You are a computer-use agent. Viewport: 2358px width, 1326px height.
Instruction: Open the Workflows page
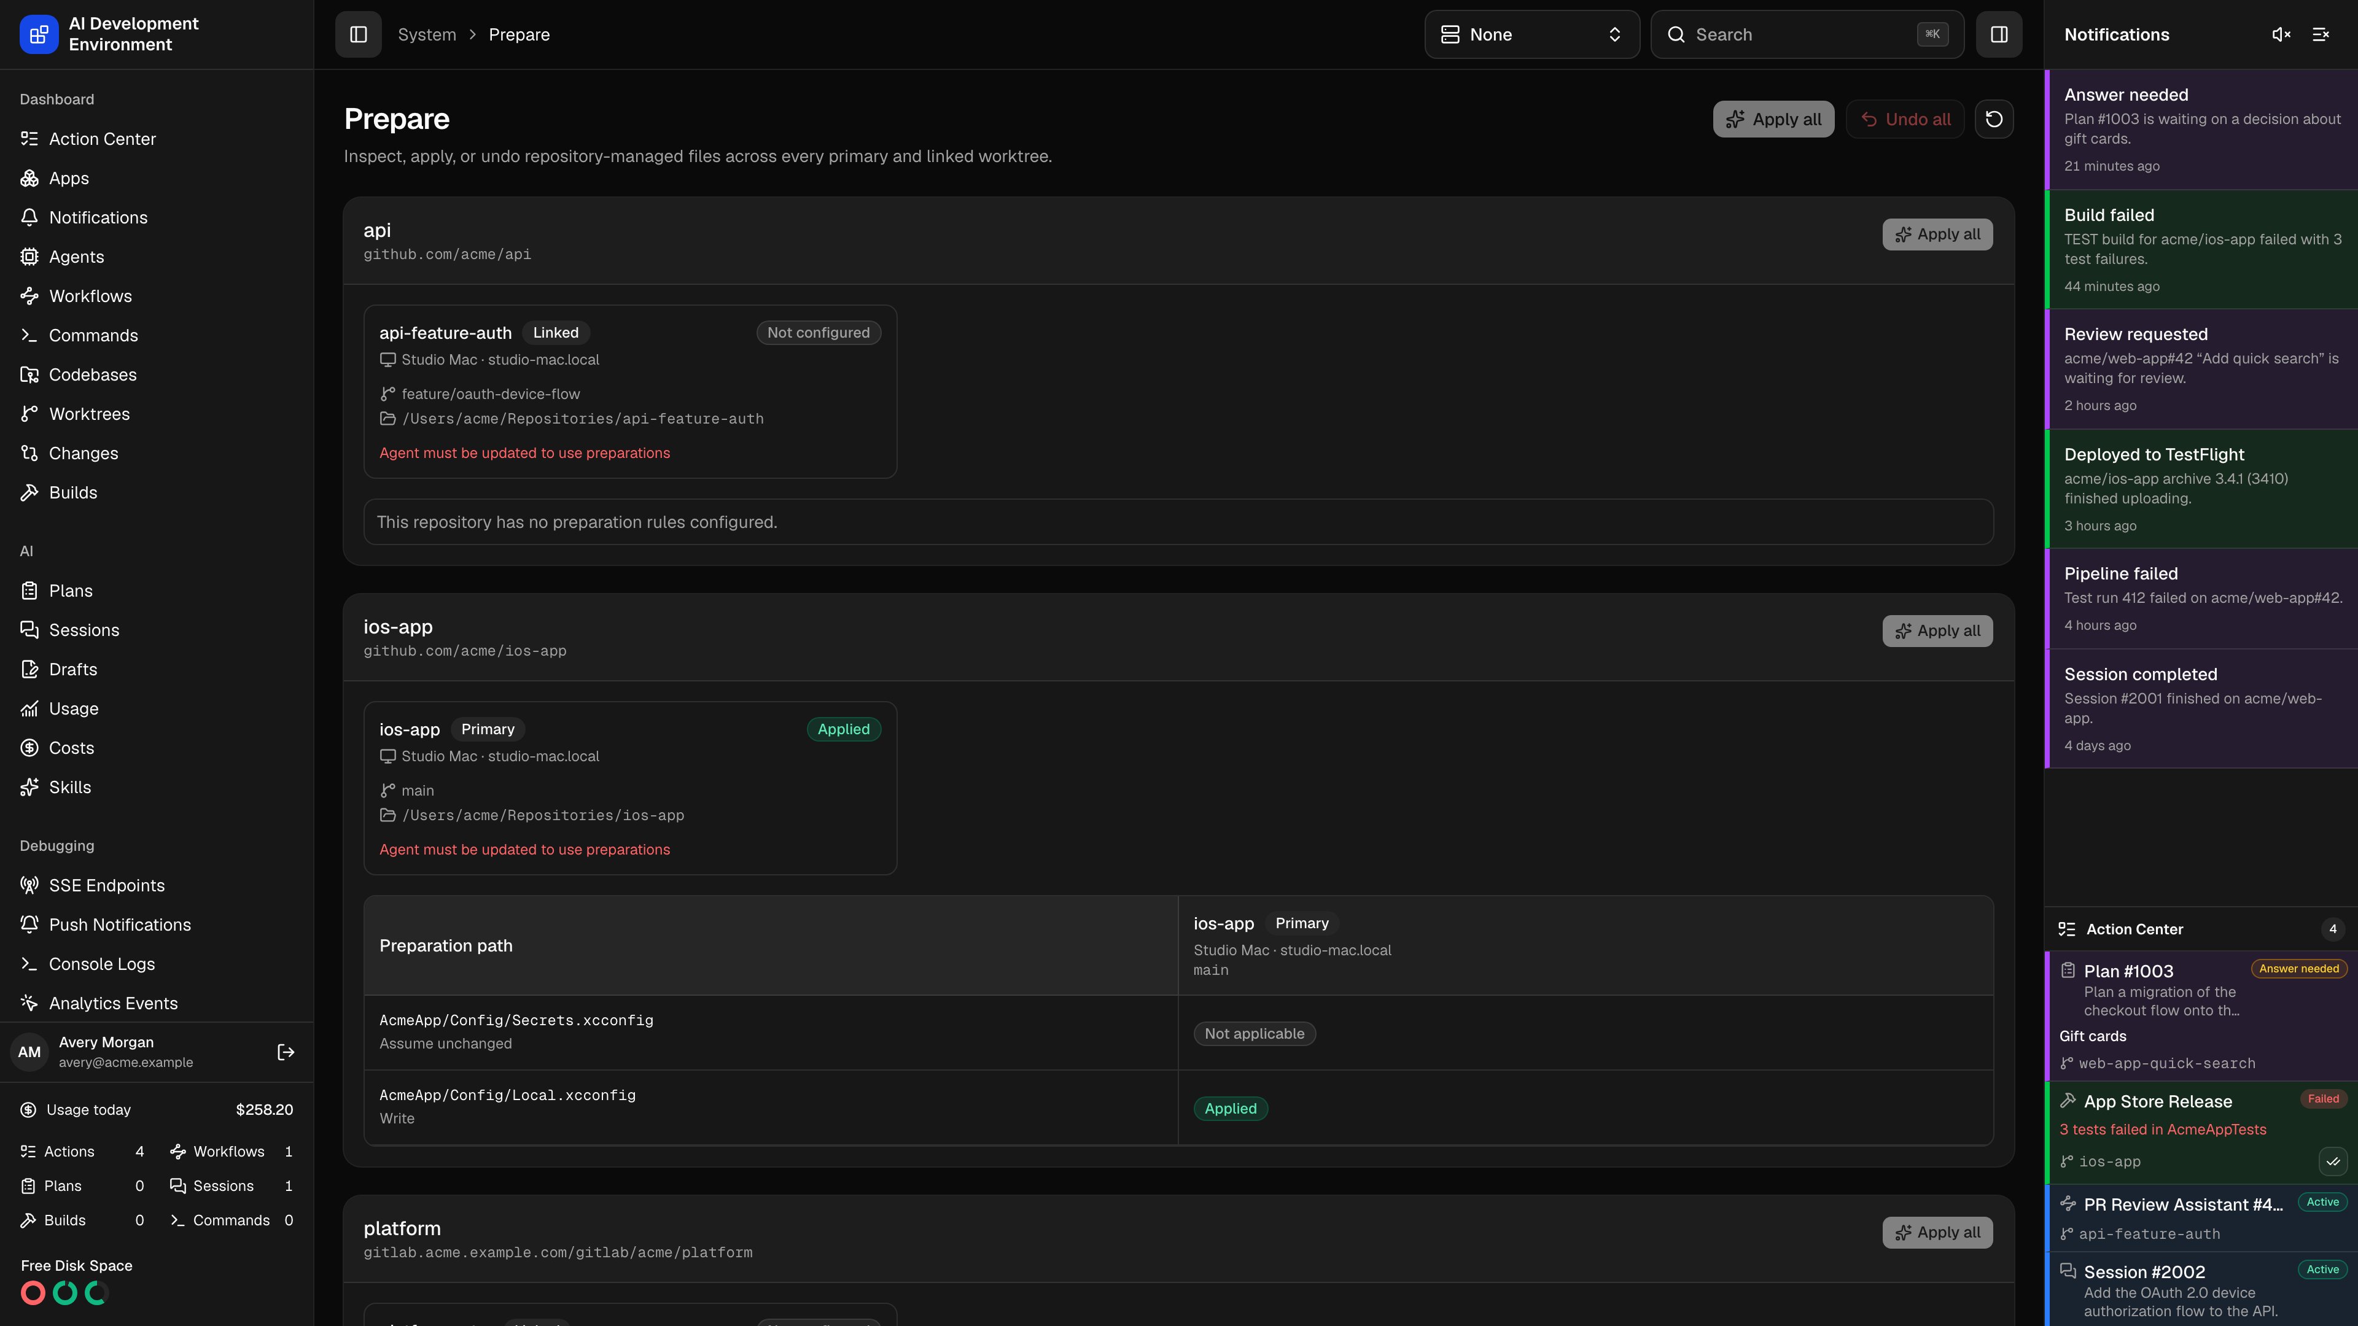(157, 295)
